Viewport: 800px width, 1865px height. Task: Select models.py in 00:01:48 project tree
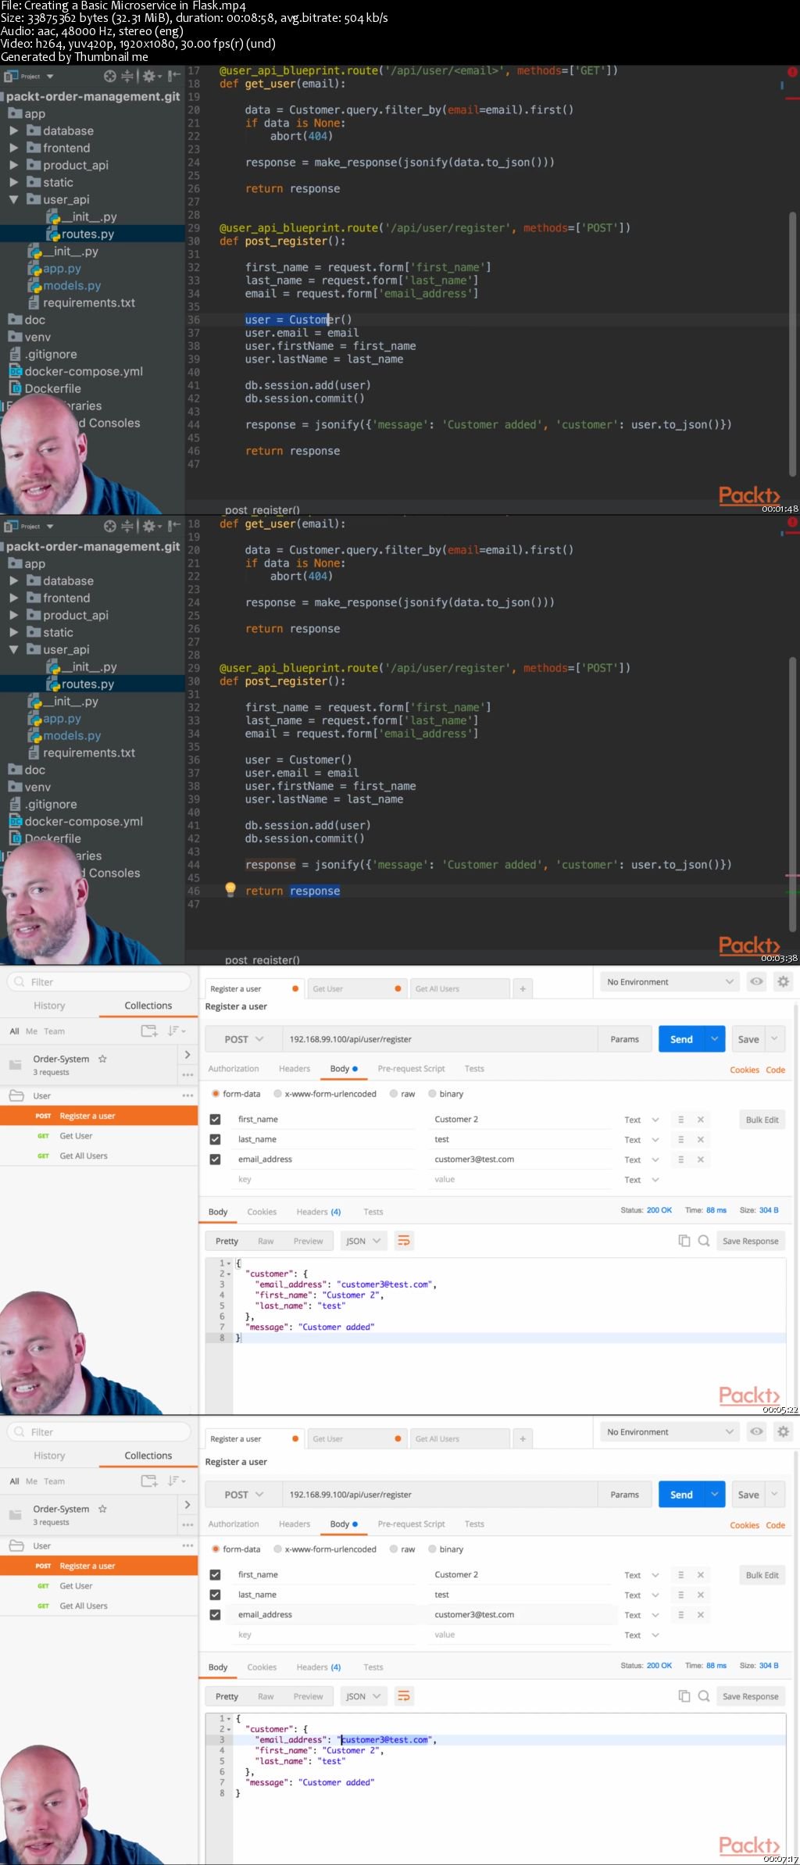[72, 285]
